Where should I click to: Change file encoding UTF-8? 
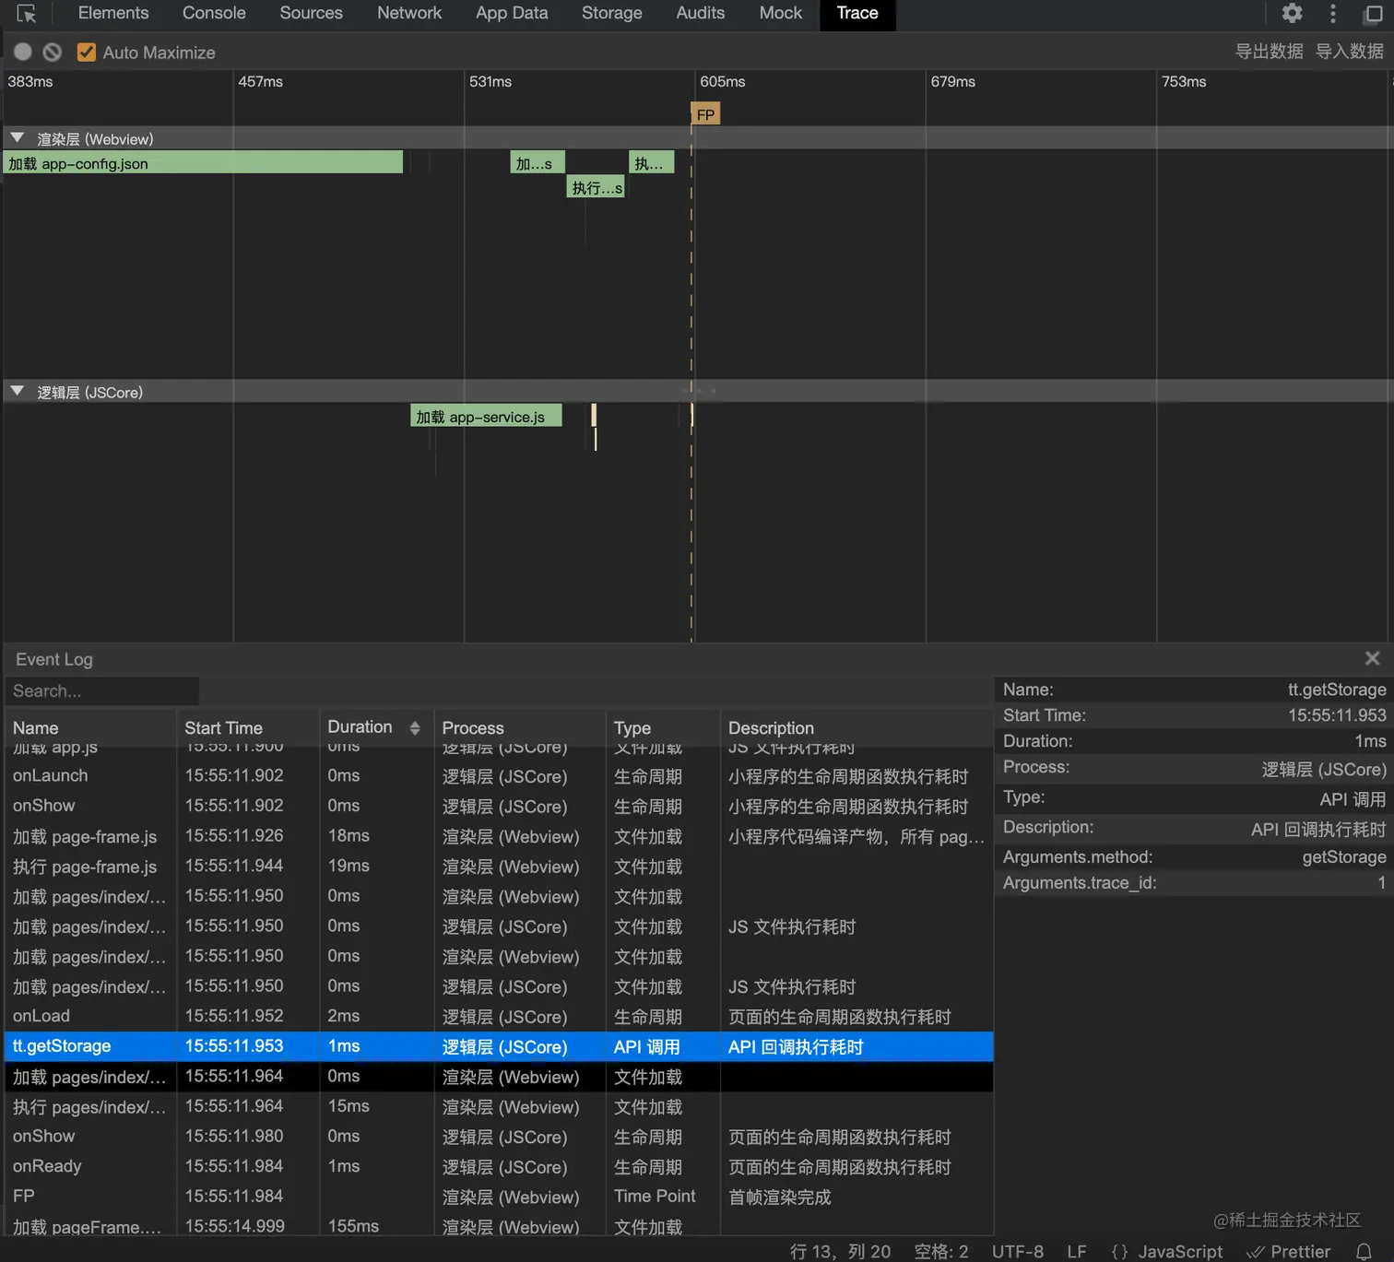(x=1018, y=1251)
